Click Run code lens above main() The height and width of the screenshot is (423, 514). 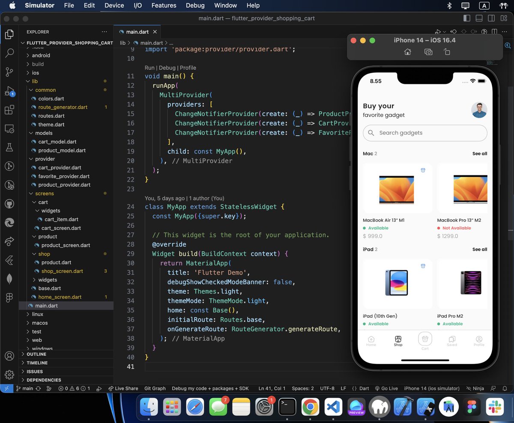149,68
